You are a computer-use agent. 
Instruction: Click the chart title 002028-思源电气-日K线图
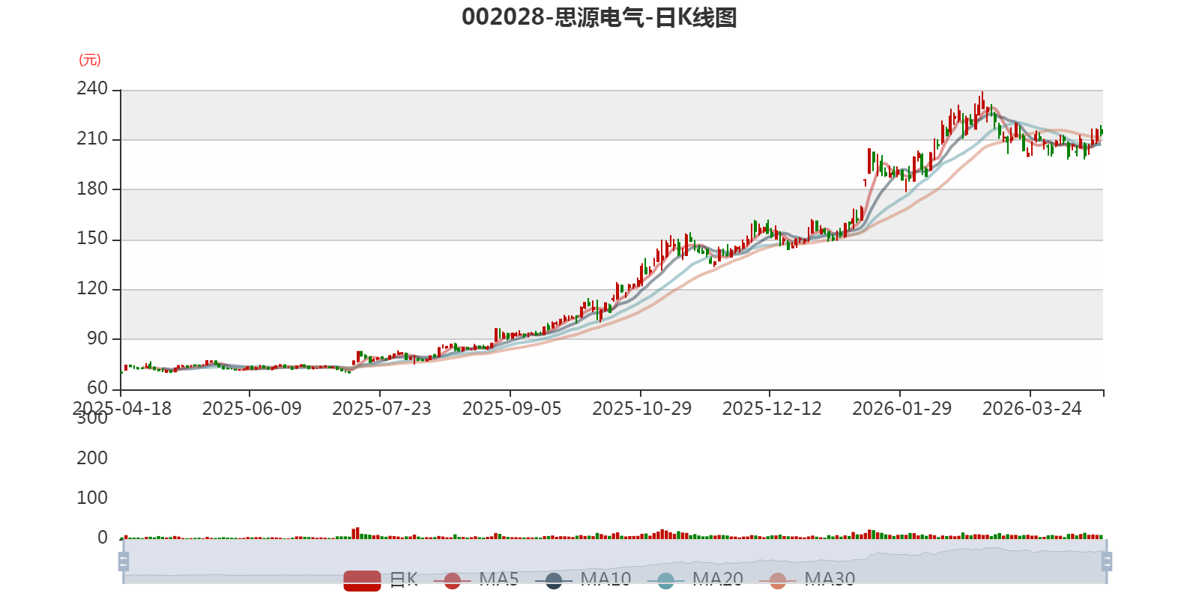599,17
